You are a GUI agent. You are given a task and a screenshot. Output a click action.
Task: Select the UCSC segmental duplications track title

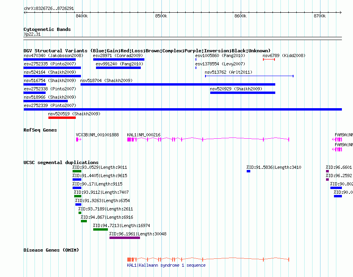point(61,162)
